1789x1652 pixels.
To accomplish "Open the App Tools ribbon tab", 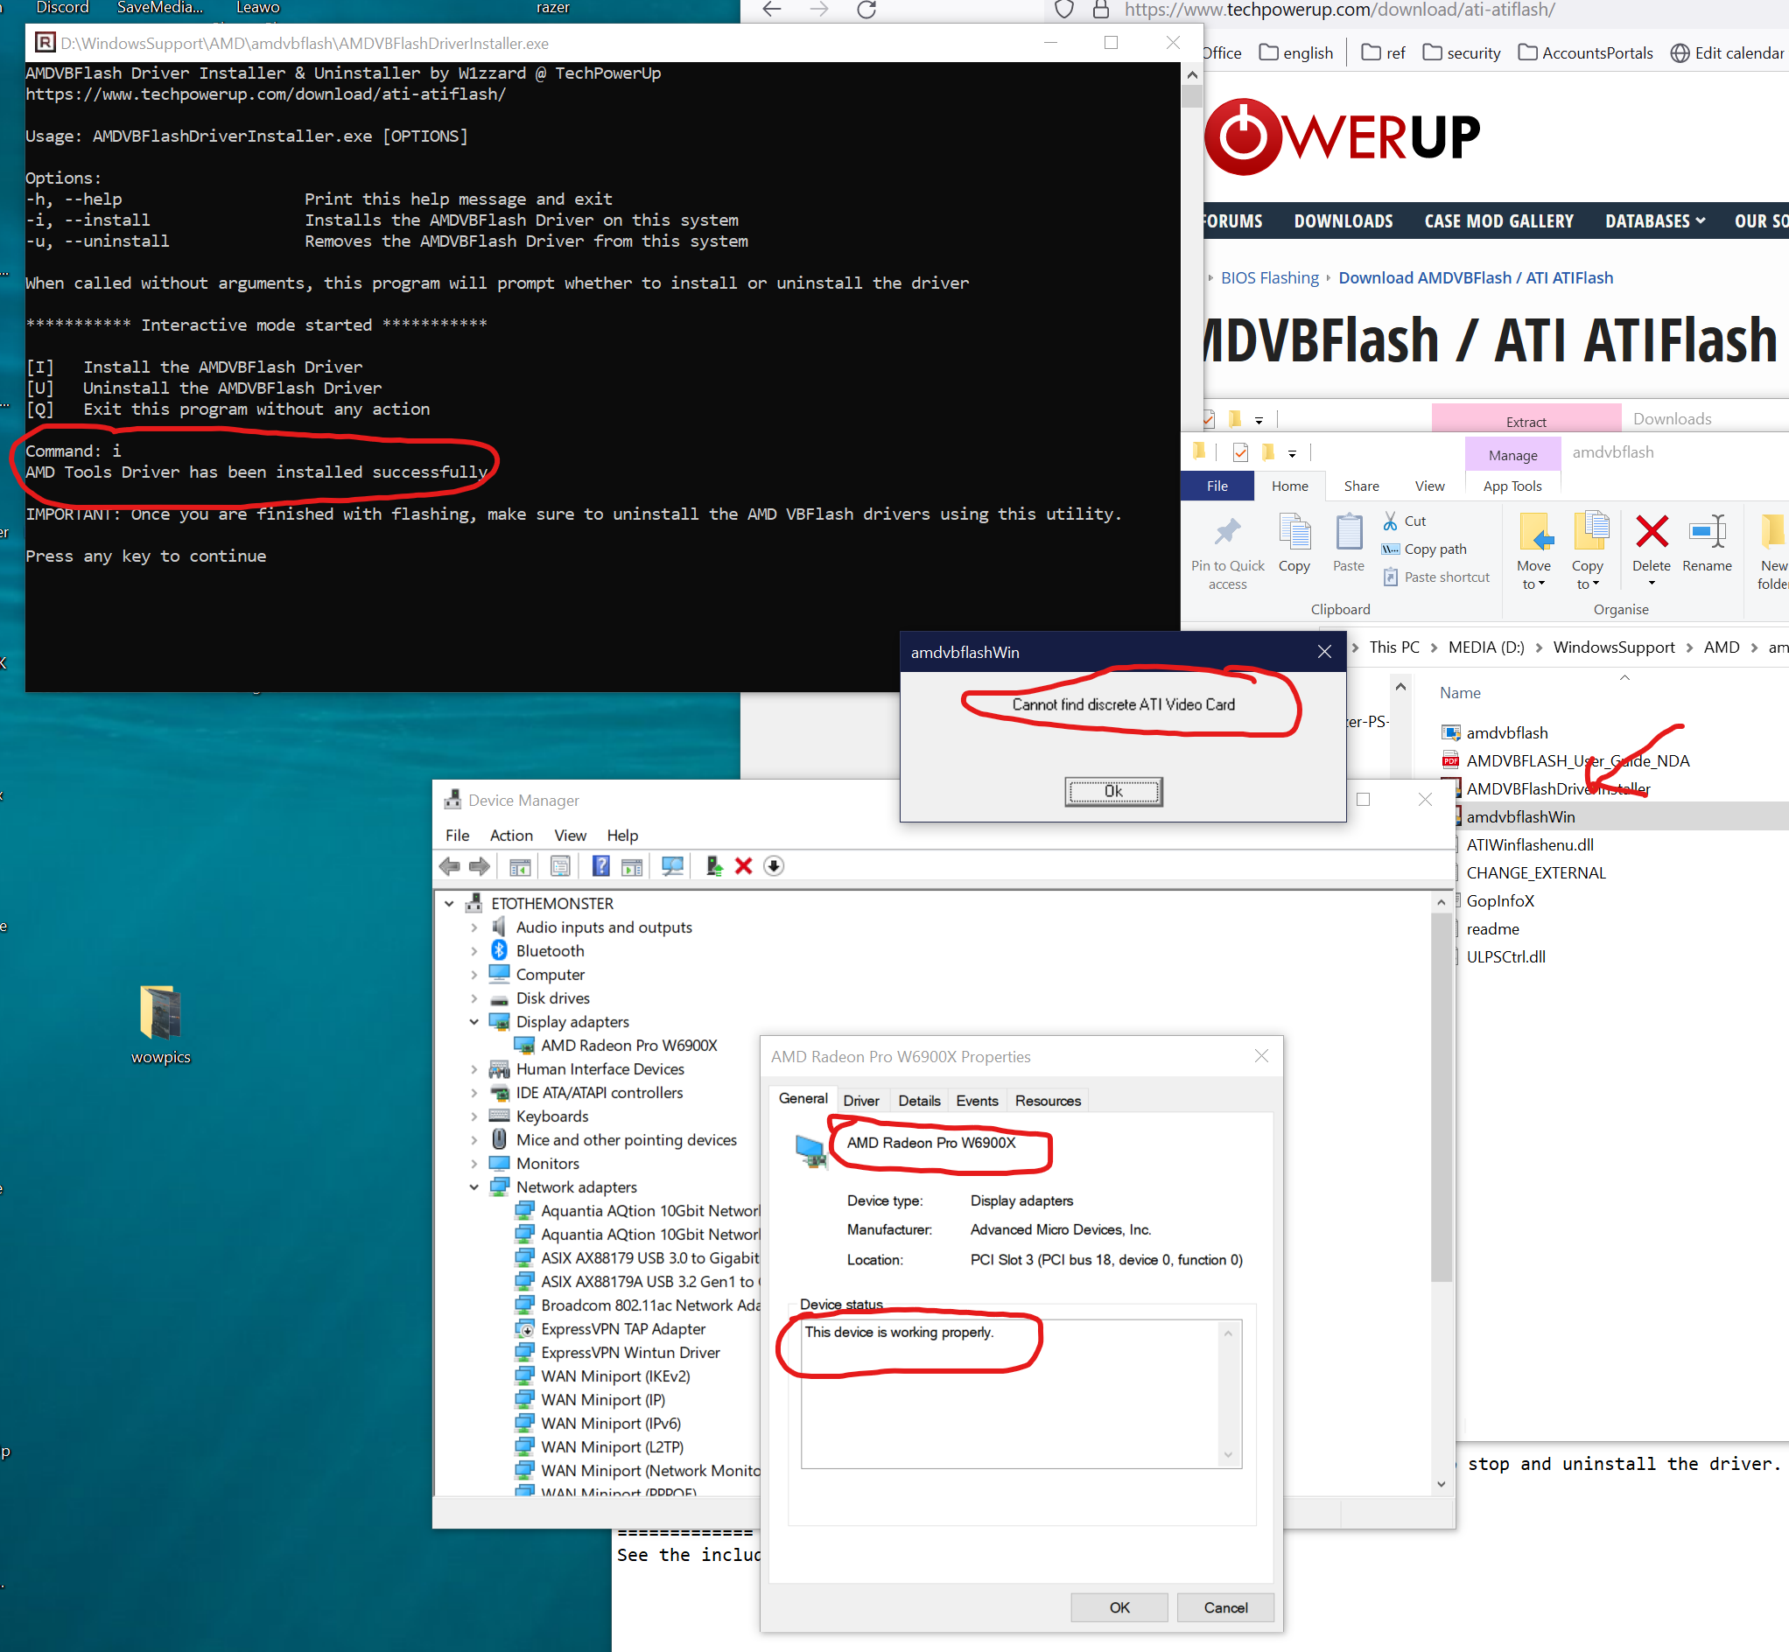I will point(1512,486).
